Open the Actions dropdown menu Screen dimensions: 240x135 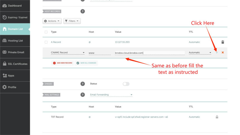[52, 21]
